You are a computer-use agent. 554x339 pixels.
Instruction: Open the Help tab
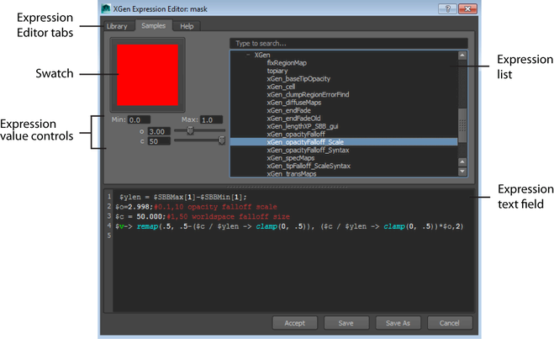click(x=187, y=26)
